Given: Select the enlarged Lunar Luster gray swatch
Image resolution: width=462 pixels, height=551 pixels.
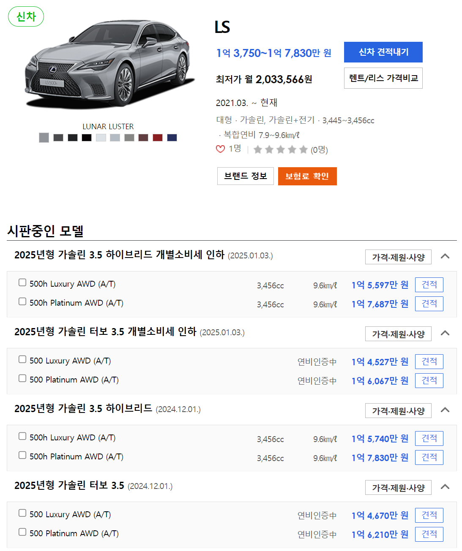Looking at the screenshot, I should pos(44,138).
